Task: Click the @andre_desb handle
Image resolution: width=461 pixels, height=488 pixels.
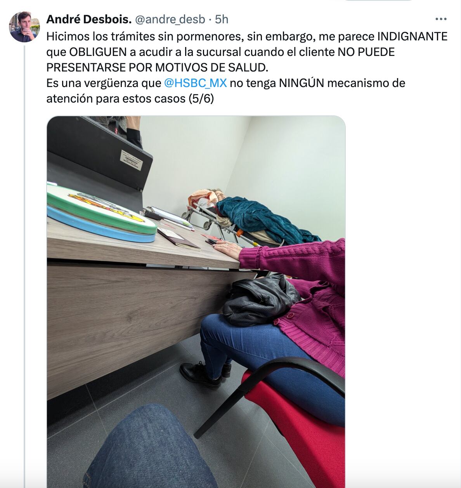Action: [x=170, y=19]
